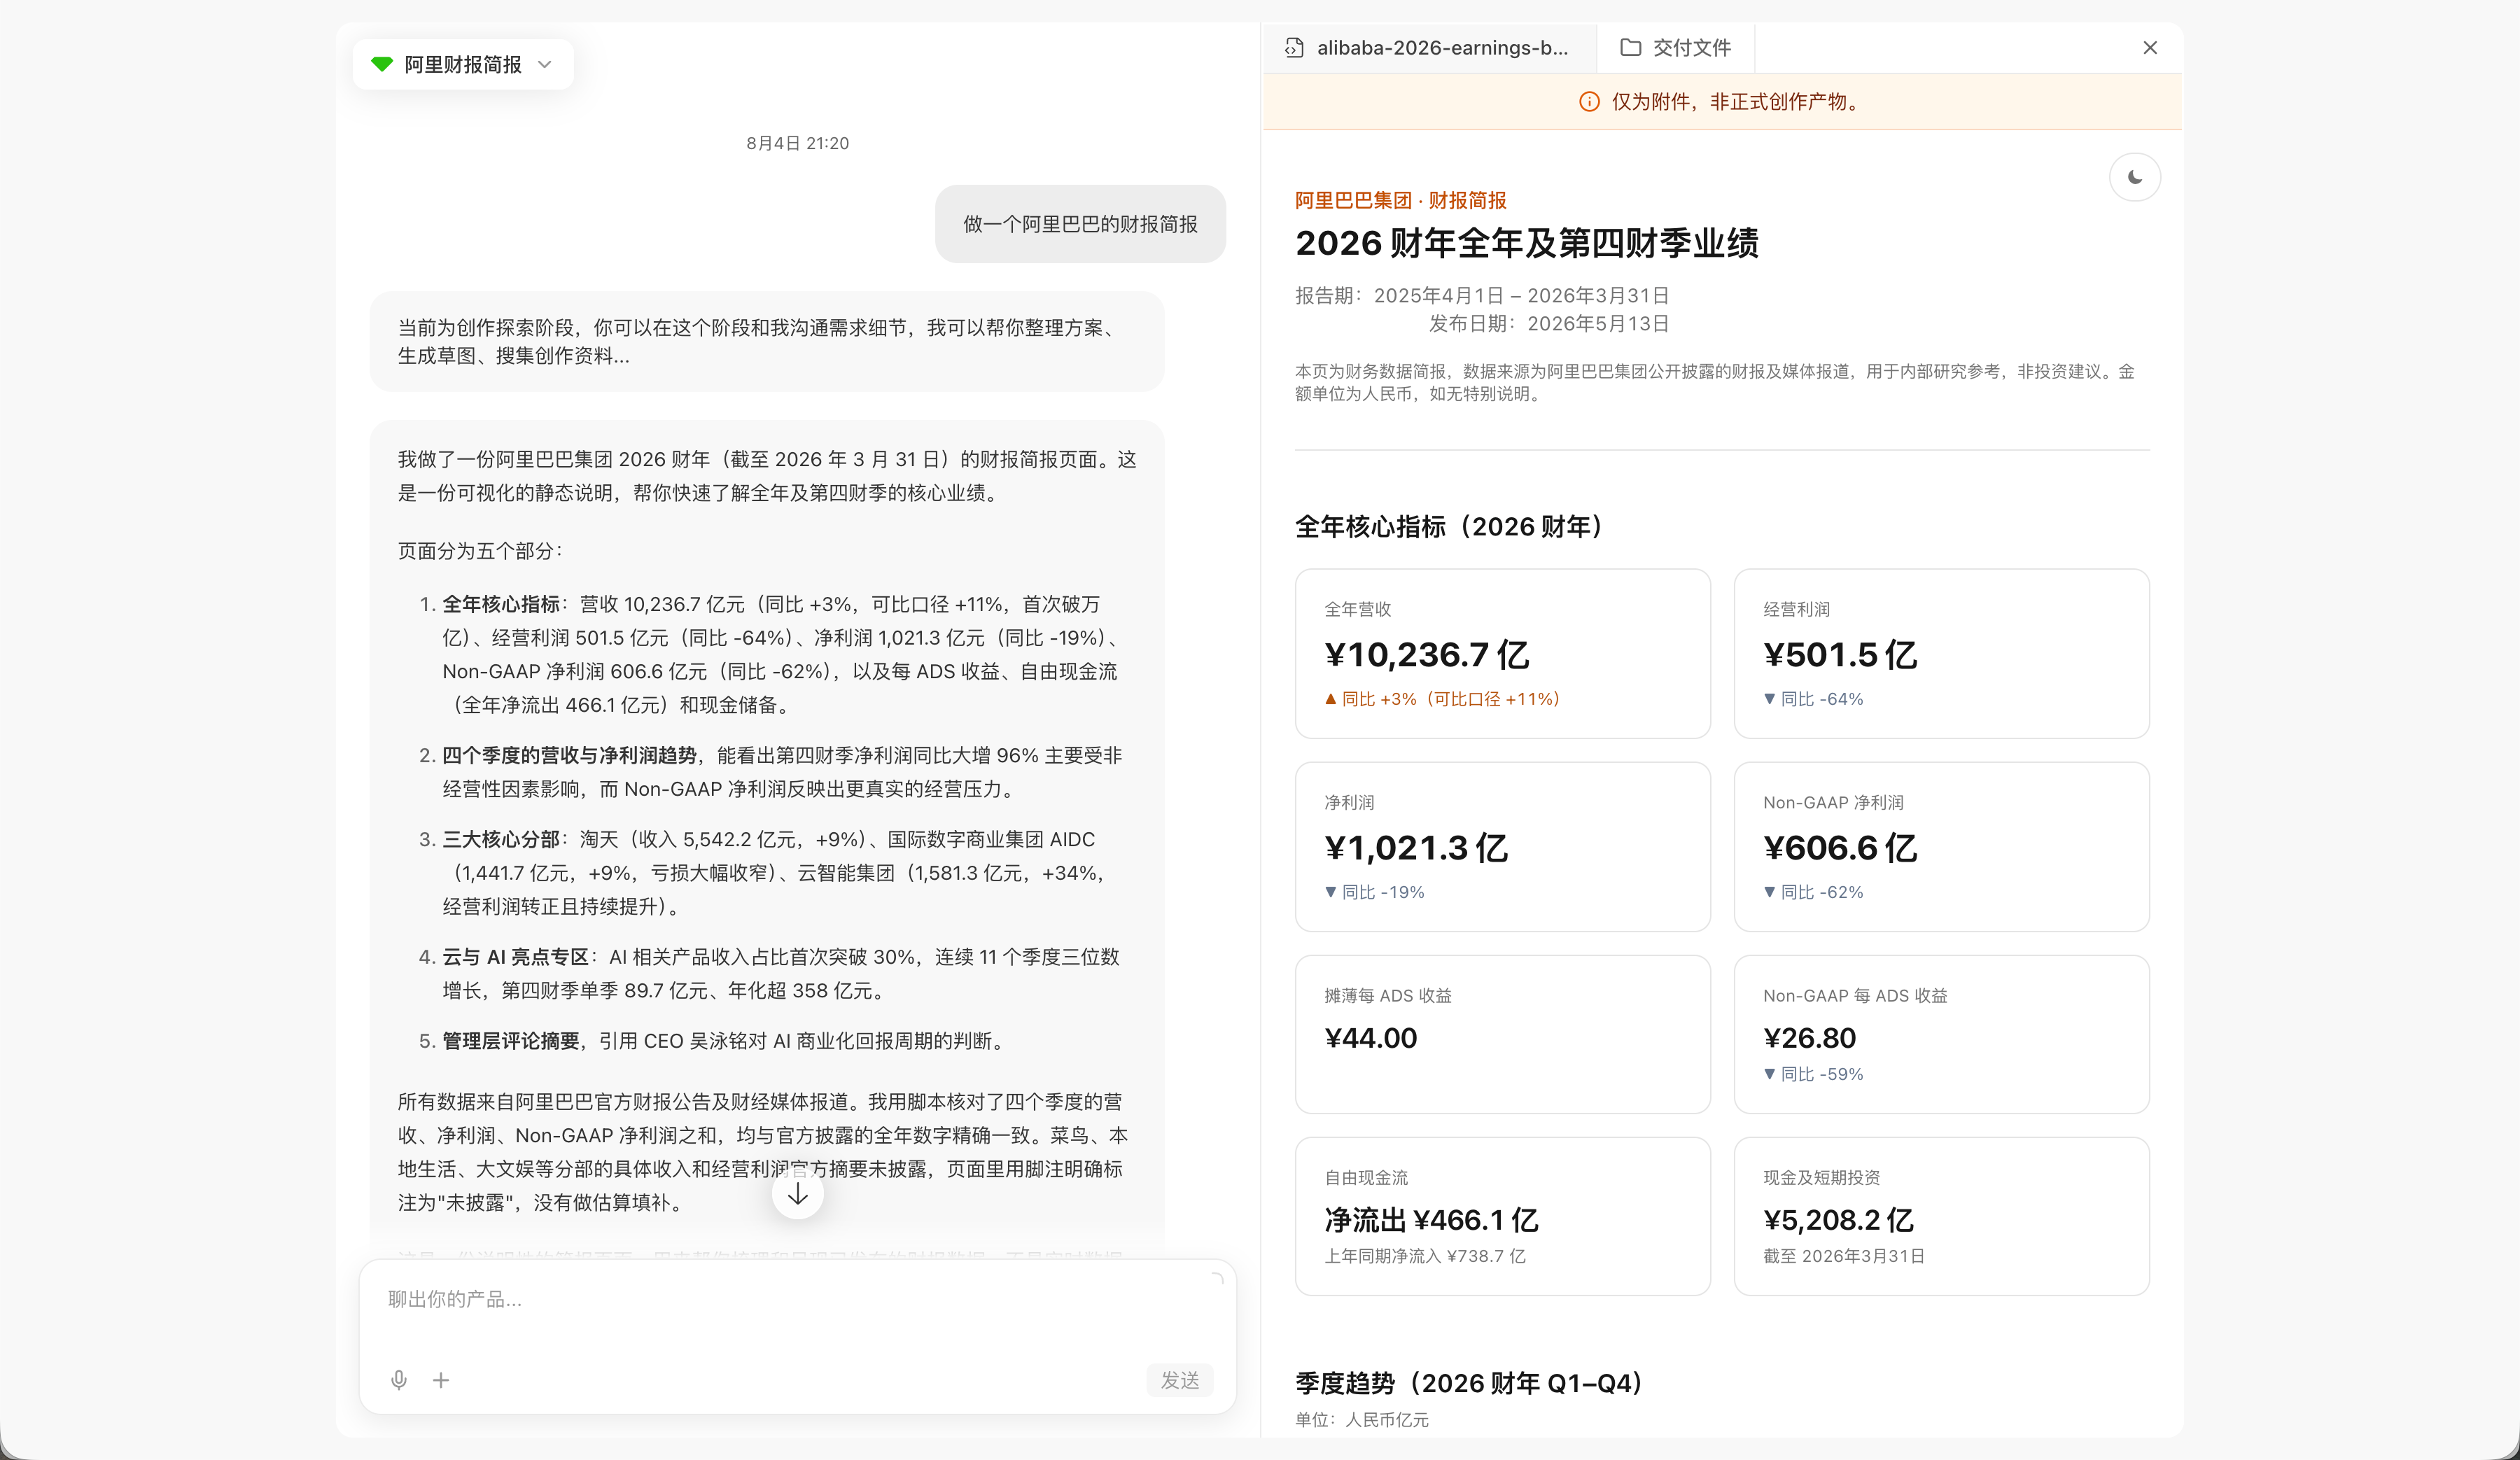
Task: Click the 净流出 ¥466.1 亿 value
Action: pyautogui.click(x=1431, y=1220)
